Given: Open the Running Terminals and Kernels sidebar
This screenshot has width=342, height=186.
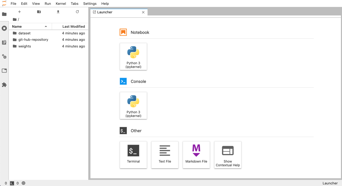Looking at the screenshot, I should tap(4, 28).
